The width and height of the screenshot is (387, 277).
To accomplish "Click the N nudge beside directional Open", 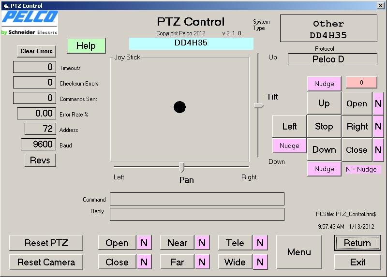I will tap(378, 103).
